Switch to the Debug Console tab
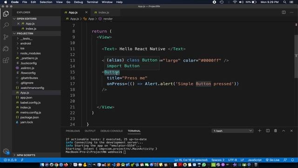 (x=112, y=131)
